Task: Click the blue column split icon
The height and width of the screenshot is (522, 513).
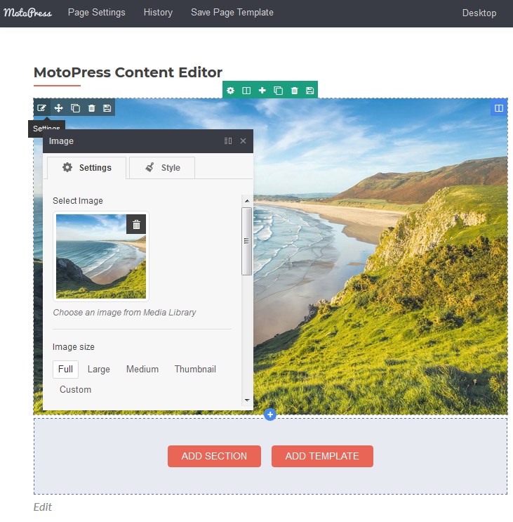Action: [x=499, y=108]
